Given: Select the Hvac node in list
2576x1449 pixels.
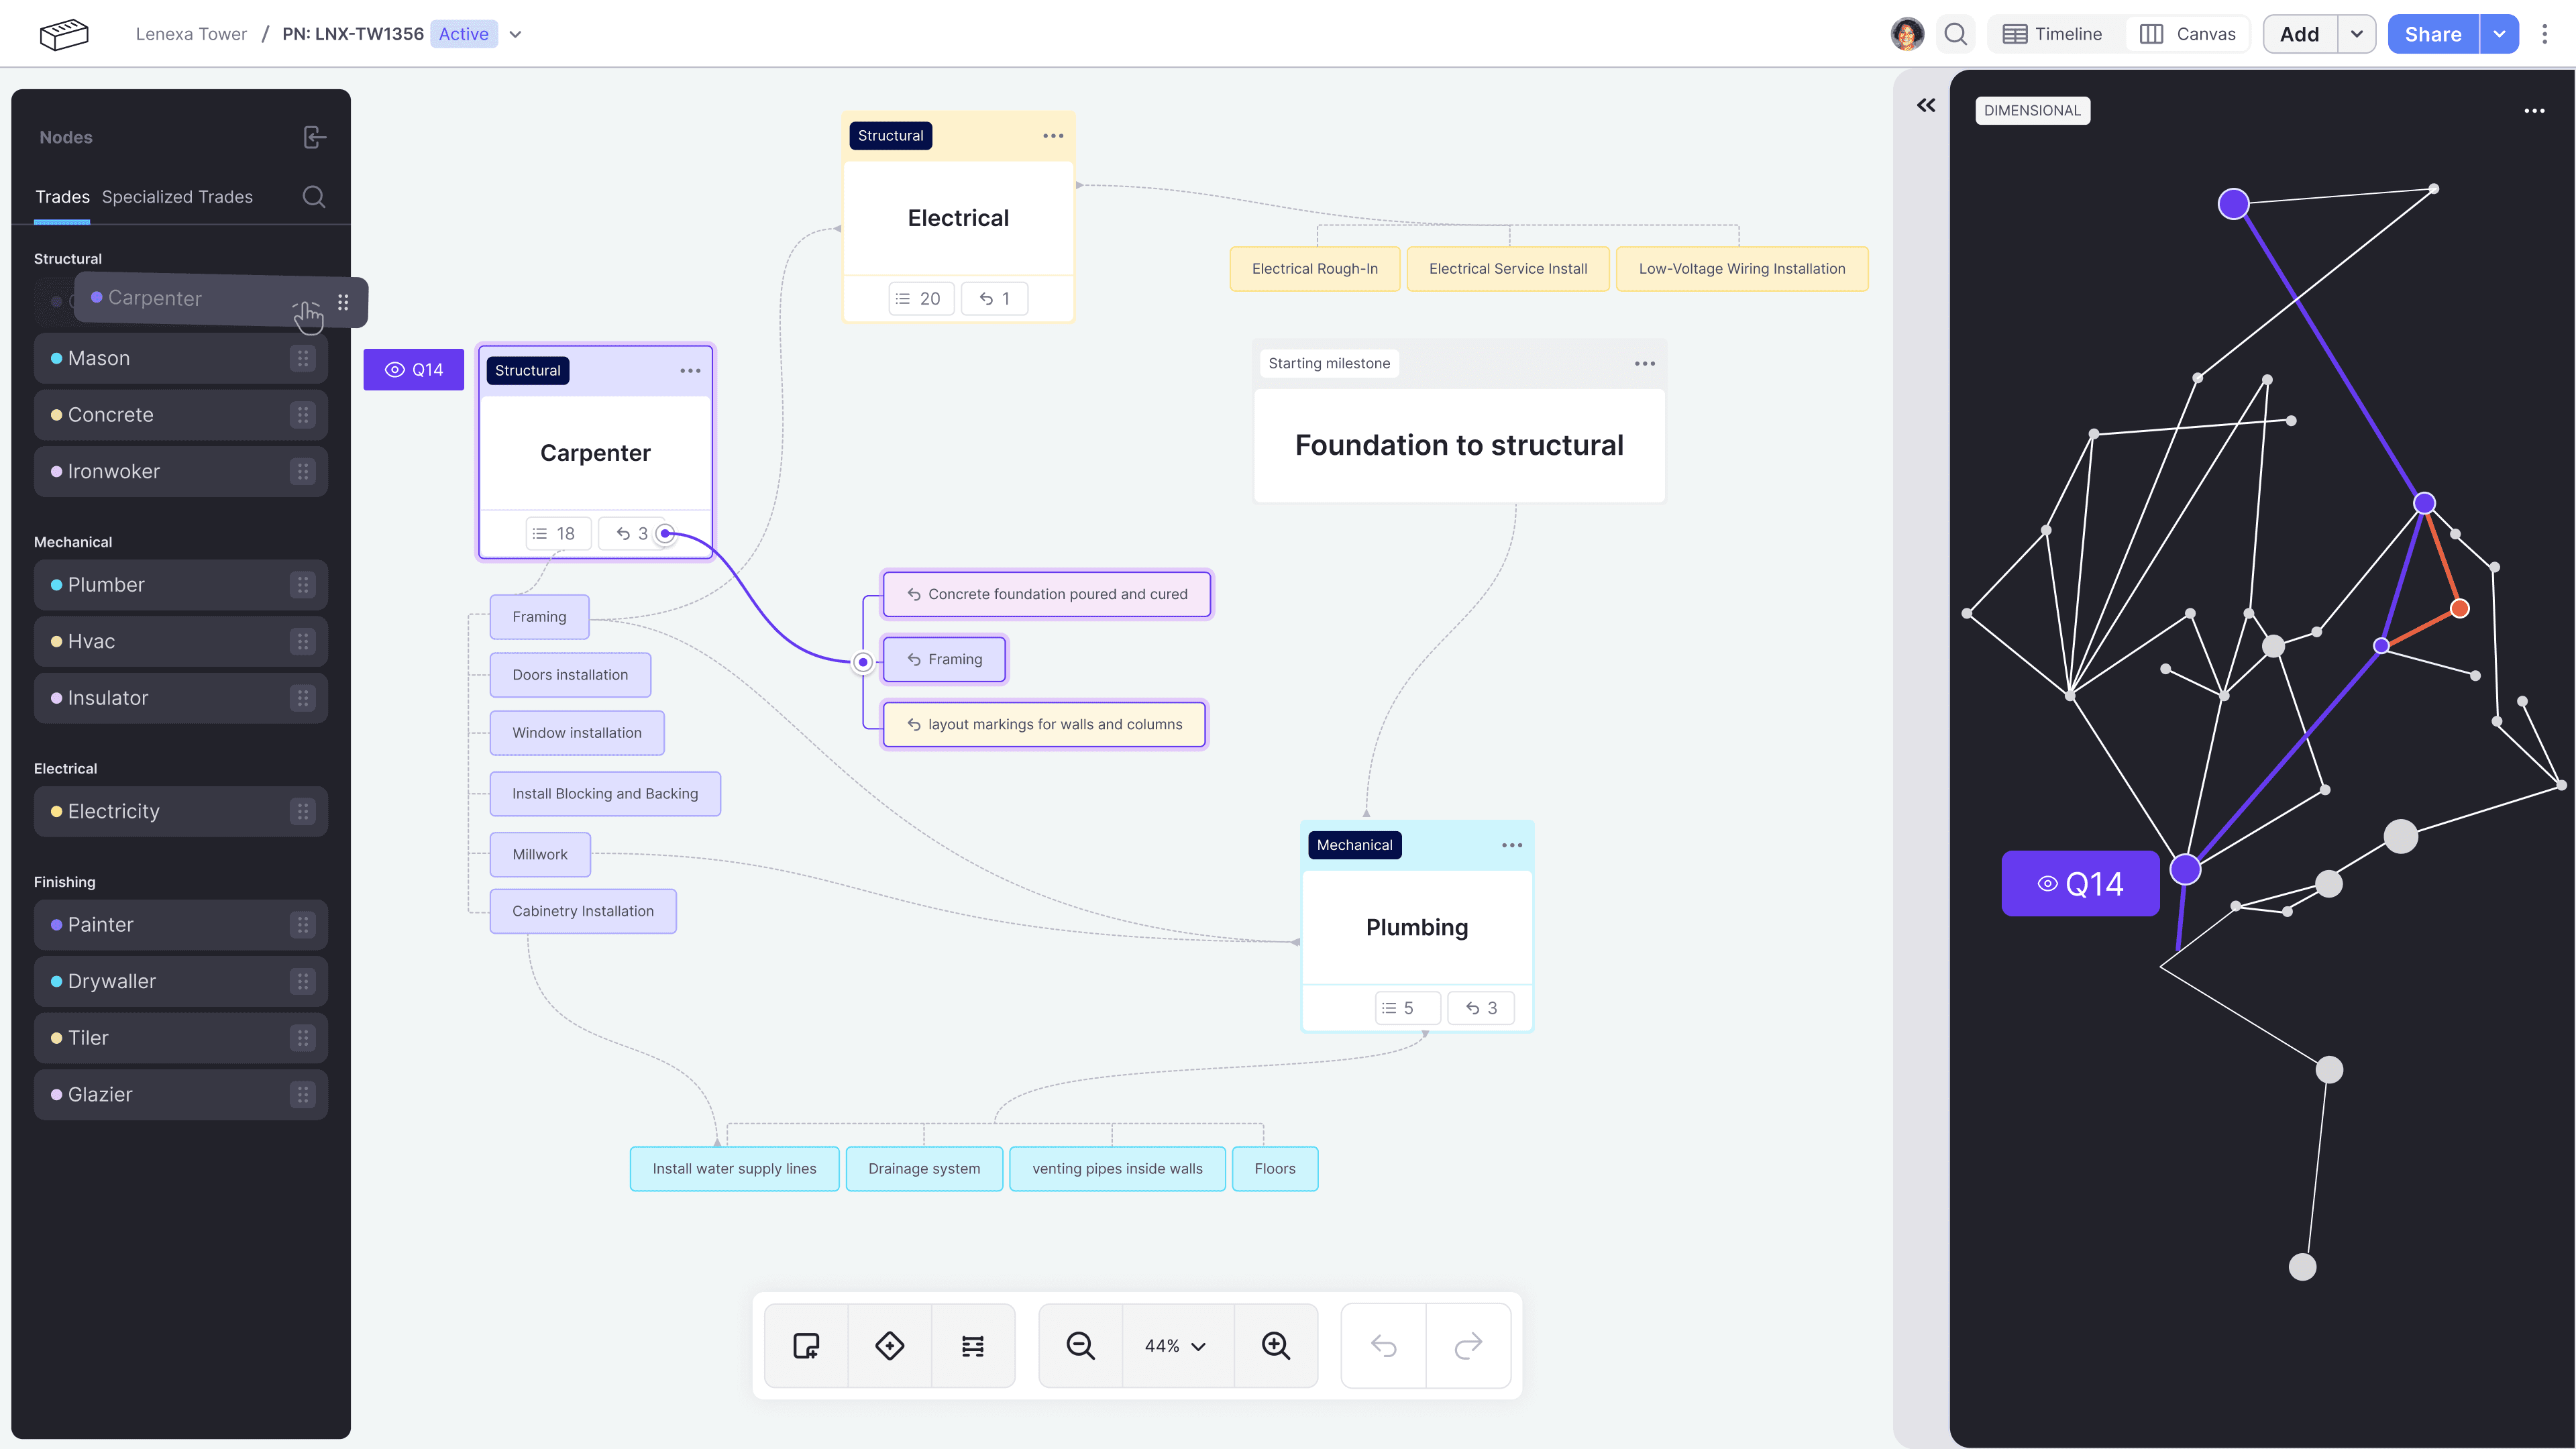Looking at the screenshot, I should tap(181, 642).
